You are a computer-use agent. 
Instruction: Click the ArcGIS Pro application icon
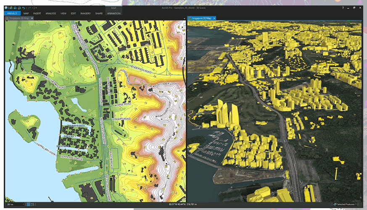point(6,8)
